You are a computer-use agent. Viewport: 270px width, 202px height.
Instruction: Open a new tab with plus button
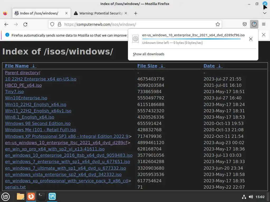click(x=136, y=13)
